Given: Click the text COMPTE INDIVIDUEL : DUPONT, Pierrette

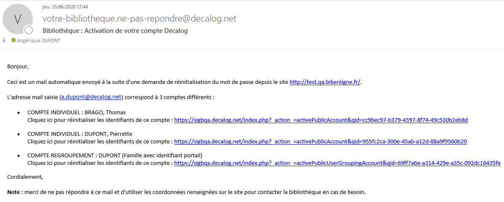Looking at the screenshot, I should (80, 134).
